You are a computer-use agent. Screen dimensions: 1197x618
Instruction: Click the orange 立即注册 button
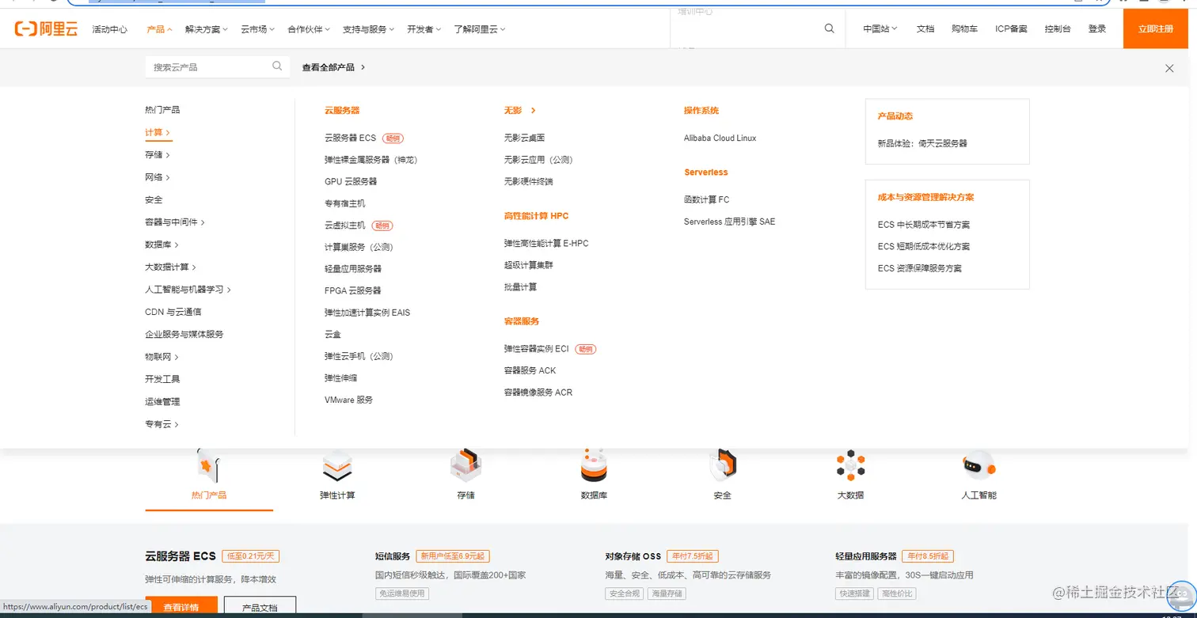(1156, 28)
